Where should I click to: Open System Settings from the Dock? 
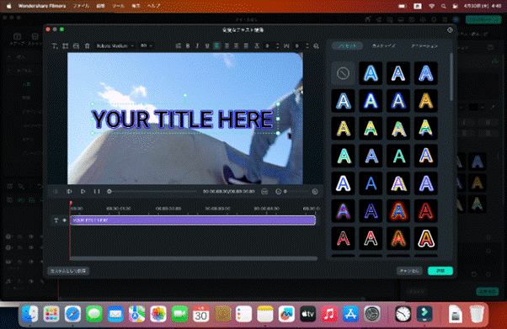pos(372,314)
